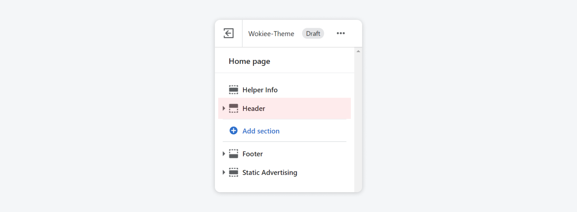Viewport: 577px width, 212px height.
Task: Open the Static Advertising section label
Action: tap(270, 172)
